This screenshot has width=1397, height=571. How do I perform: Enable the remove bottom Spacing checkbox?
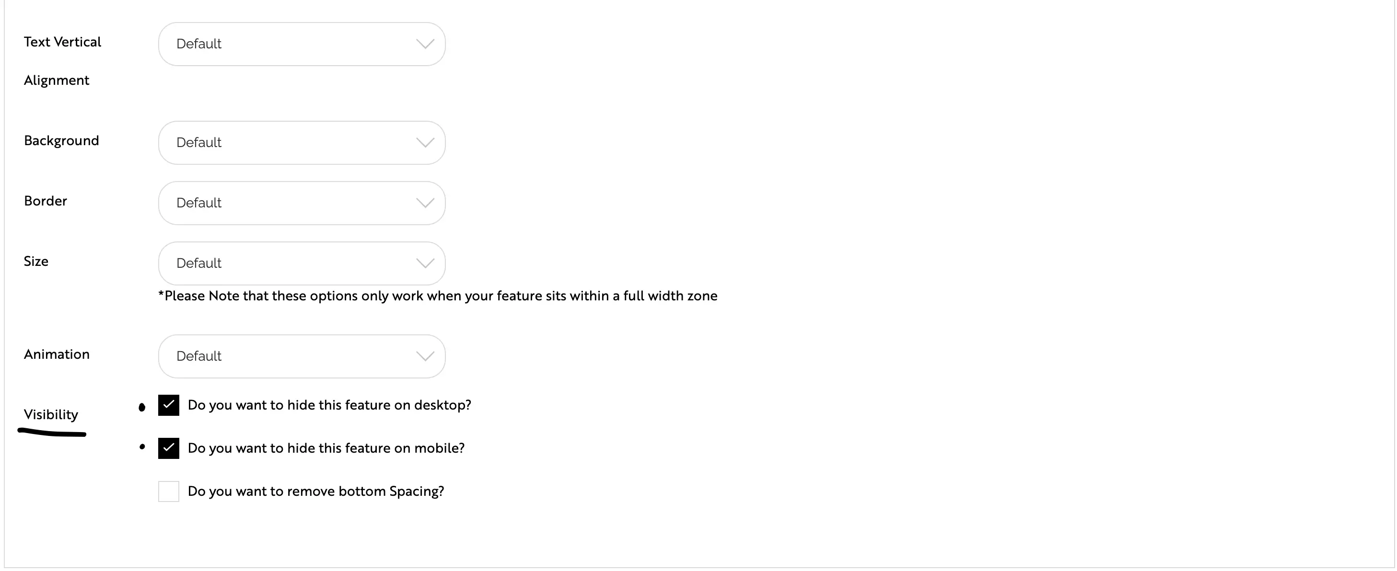169,491
